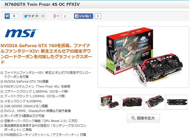
Task: Select the front-view graphics card thumbnail
Action: click(x=132, y=102)
